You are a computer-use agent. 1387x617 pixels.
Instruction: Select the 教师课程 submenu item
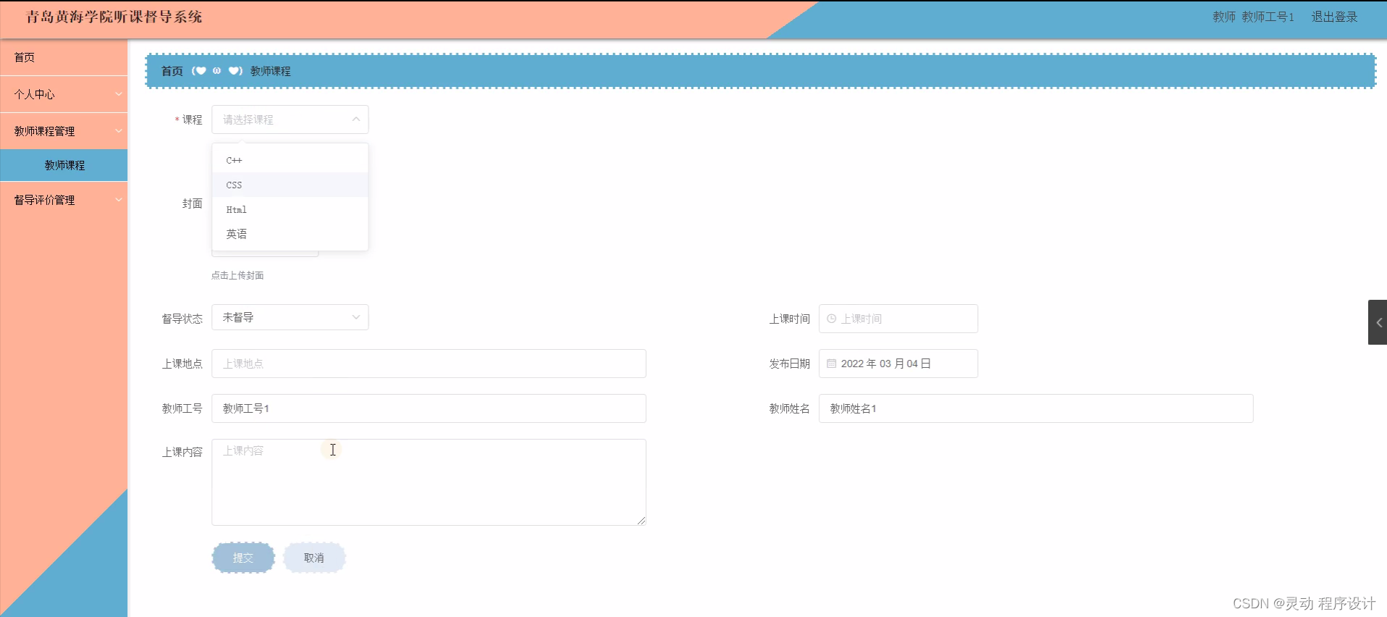click(64, 165)
